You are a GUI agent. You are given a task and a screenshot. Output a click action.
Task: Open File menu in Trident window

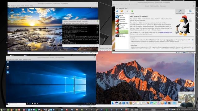(x=64, y=23)
